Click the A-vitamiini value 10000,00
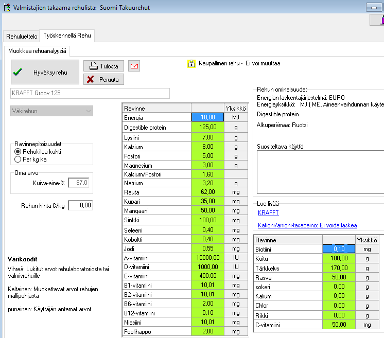 point(207,258)
